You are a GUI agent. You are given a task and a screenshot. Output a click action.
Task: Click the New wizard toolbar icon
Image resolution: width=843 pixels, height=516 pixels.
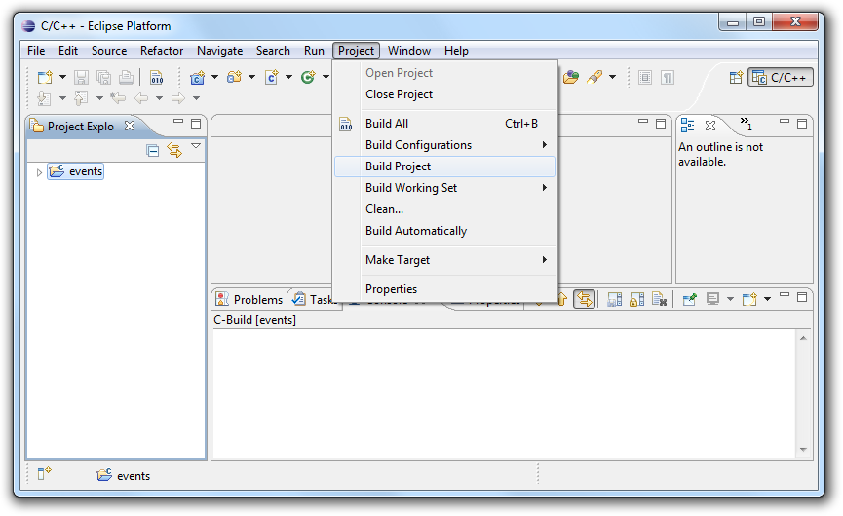point(45,77)
